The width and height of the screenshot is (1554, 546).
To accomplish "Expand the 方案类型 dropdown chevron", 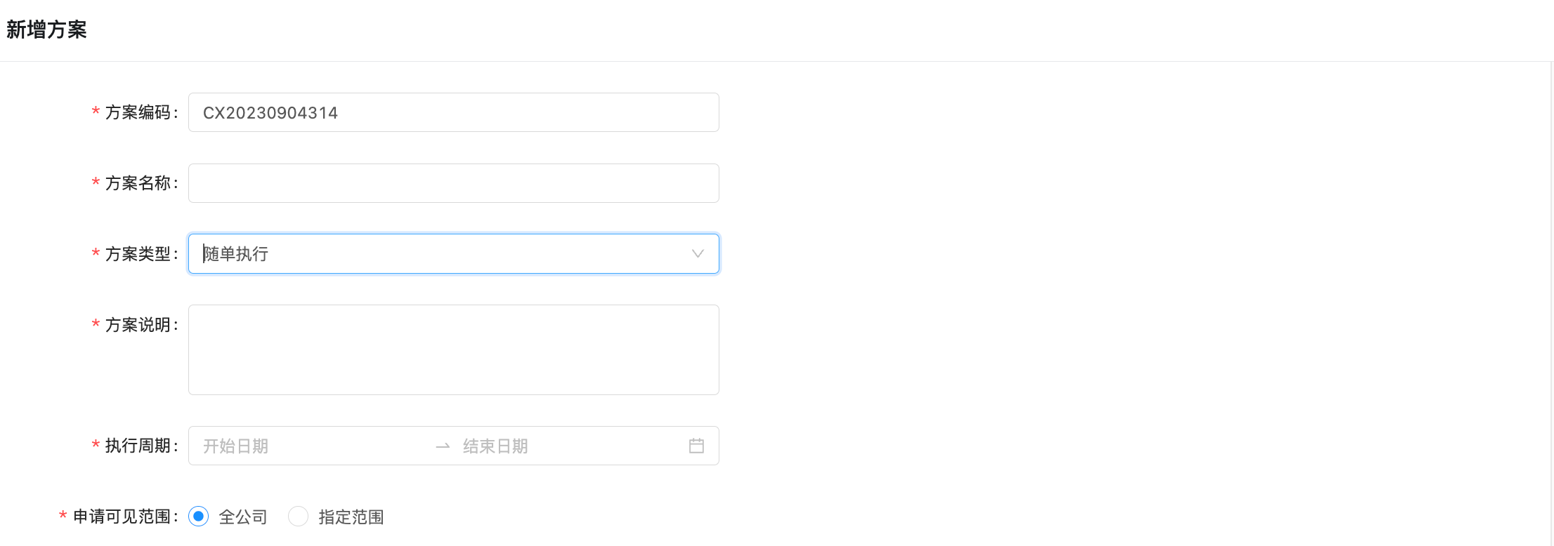I will pyautogui.click(x=698, y=253).
